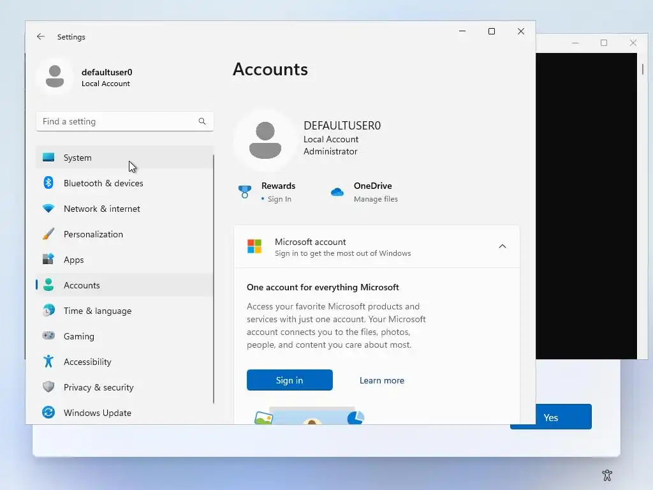Click the Privacy & security shield icon
Screen dimensions: 653x490
click(x=48, y=387)
